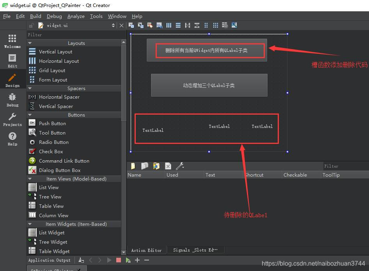Click Adjust Size toolbar icon
This screenshot has width=369, height=271.
click(x=234, y=25)
